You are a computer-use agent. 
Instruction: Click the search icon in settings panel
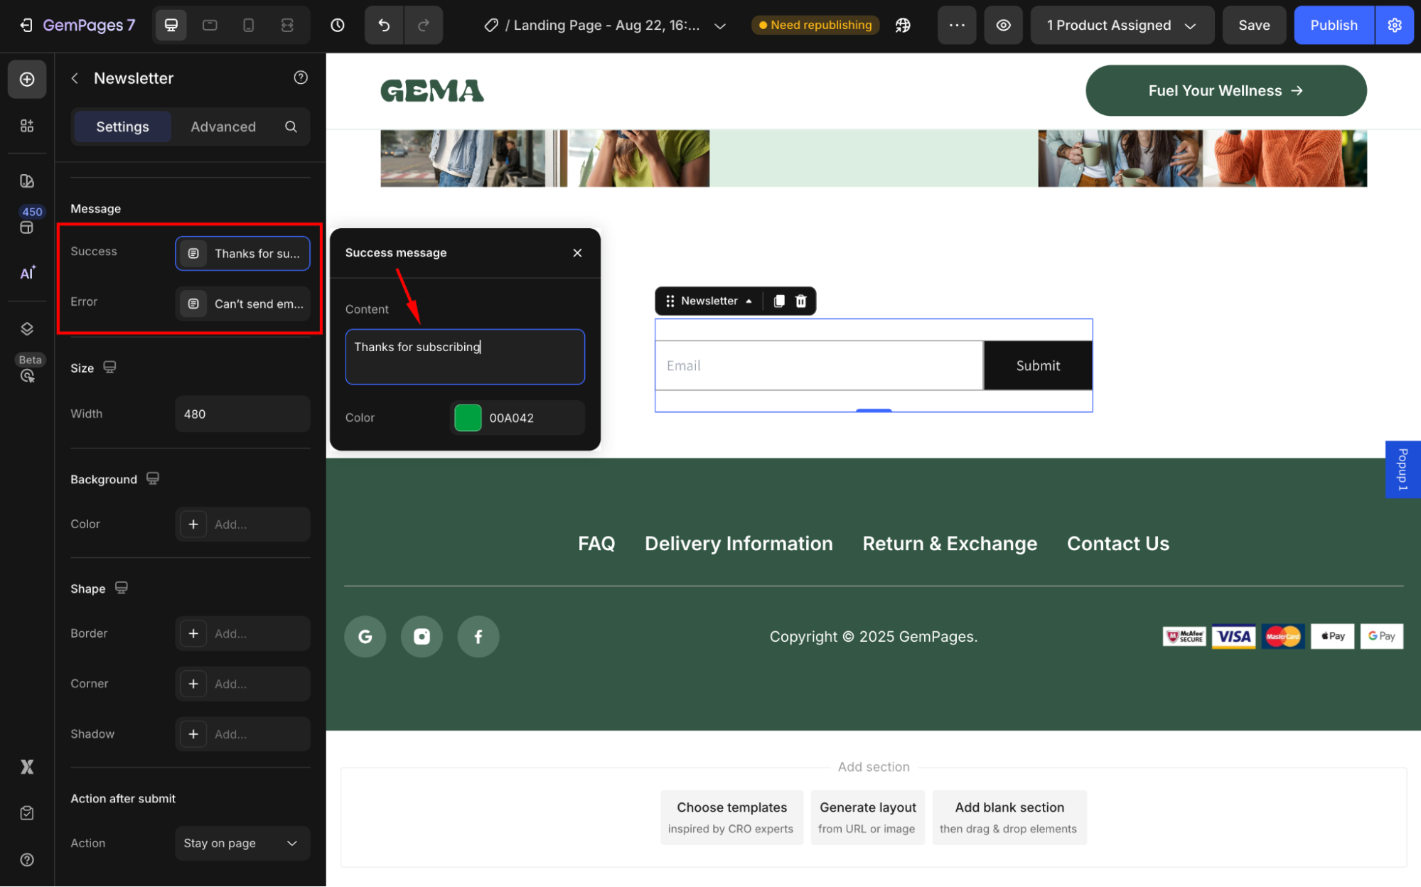[x=291, y=127]
